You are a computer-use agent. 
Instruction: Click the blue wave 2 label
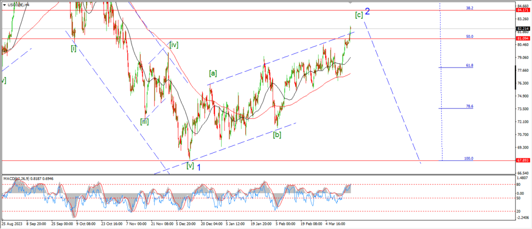367,11
